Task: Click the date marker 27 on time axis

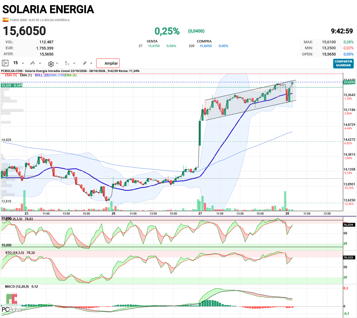Action: point(200,214)
